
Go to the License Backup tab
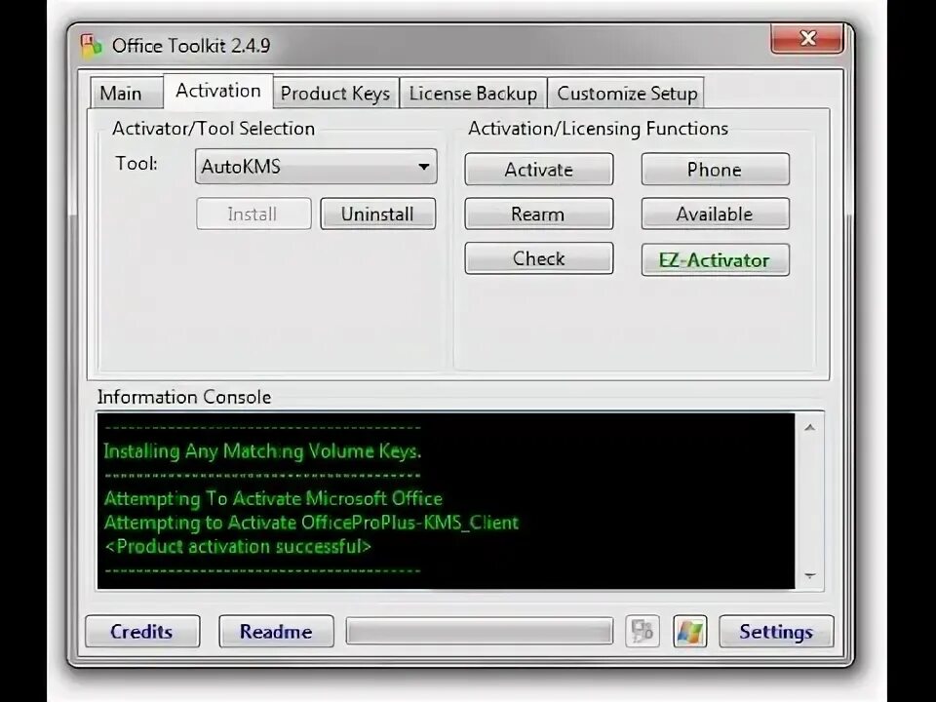click(474, 94)
